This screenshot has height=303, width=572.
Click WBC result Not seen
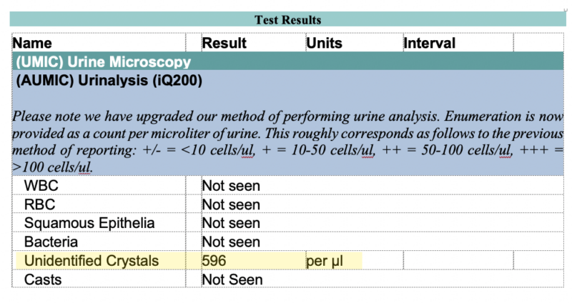[231, 186]
